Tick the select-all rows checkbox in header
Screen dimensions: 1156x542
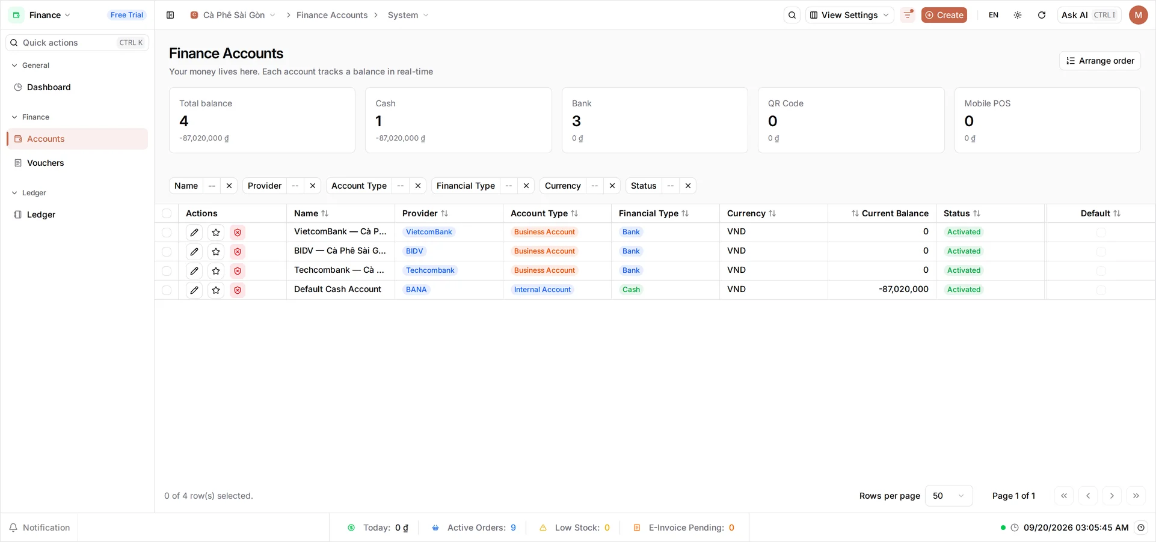tap(167, 213)
